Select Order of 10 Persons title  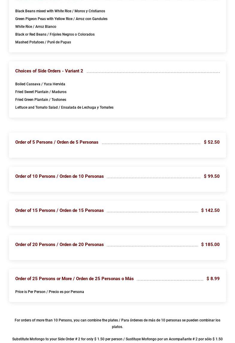point(59,176)
